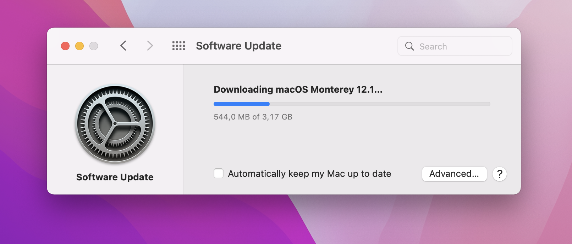Click the Software Update window title
Viewport: 572px width, 244px height.
(238, 46)
